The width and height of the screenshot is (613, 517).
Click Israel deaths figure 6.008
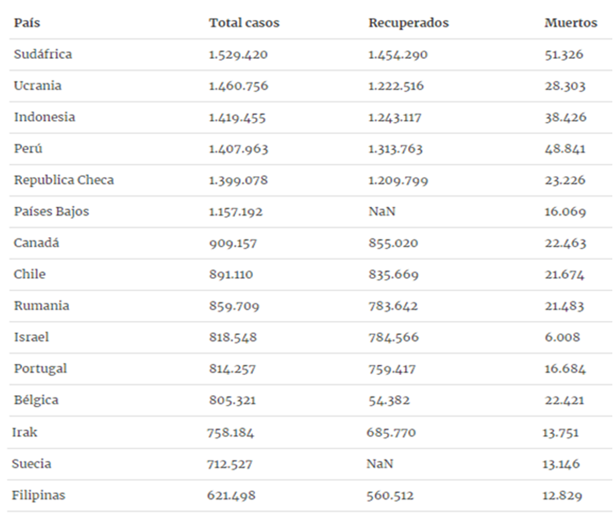pos(562,337)
